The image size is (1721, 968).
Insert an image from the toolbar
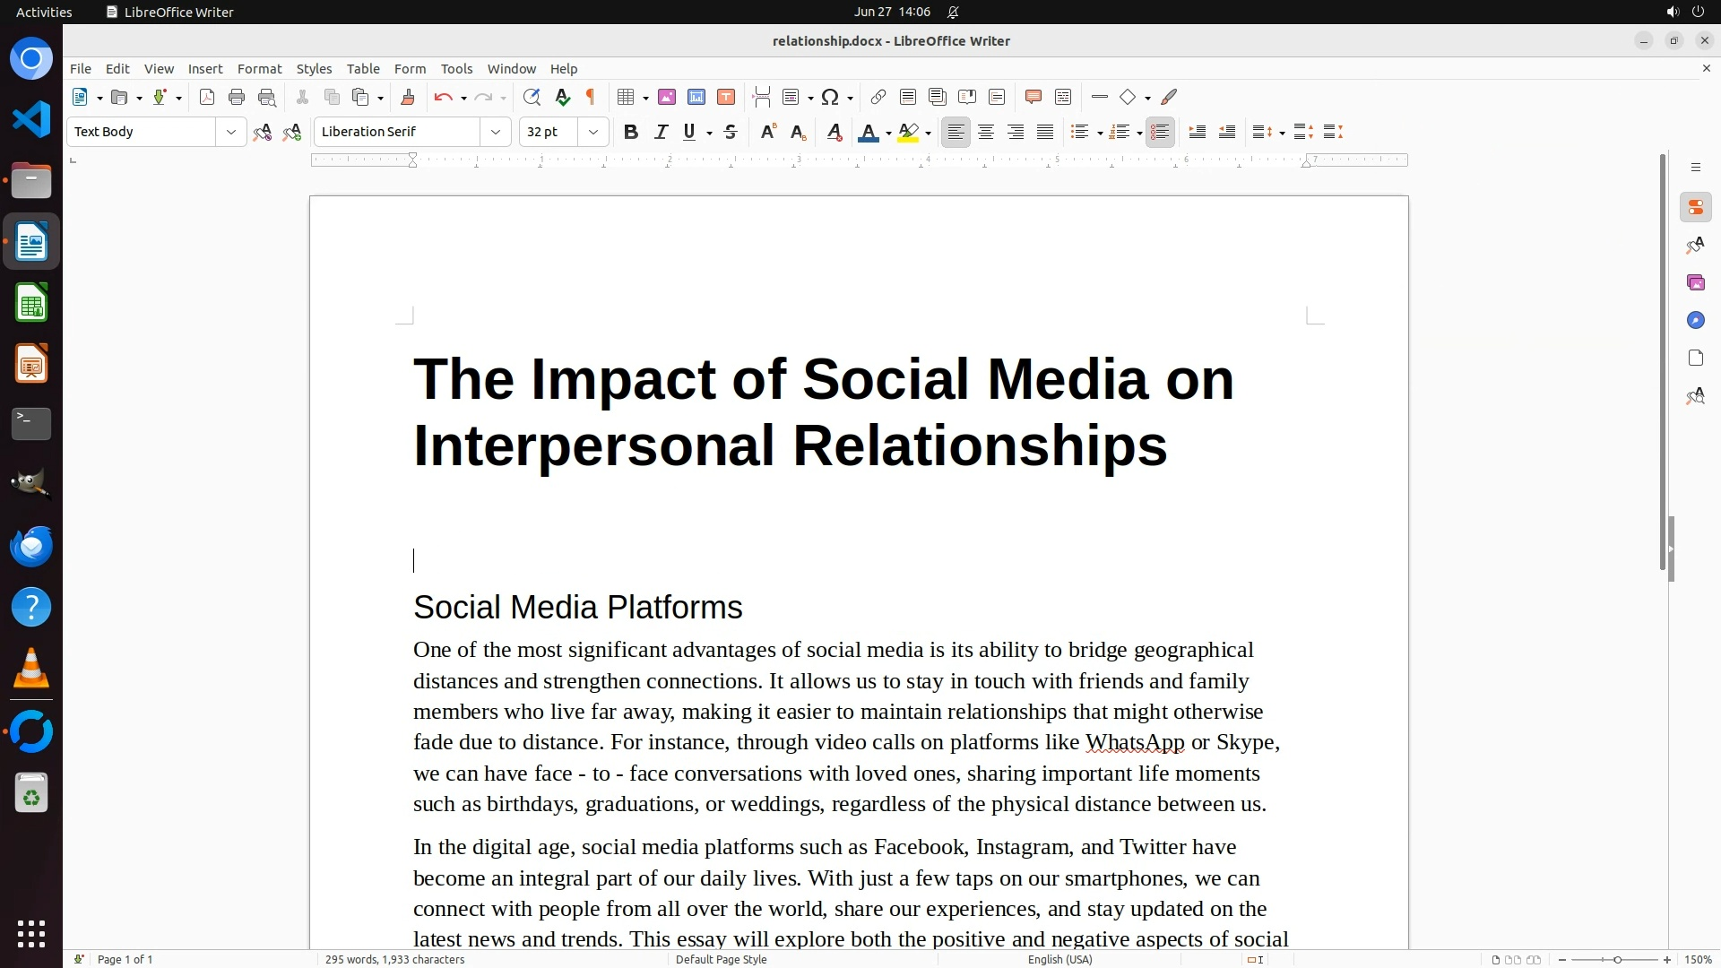pos(667,98)
